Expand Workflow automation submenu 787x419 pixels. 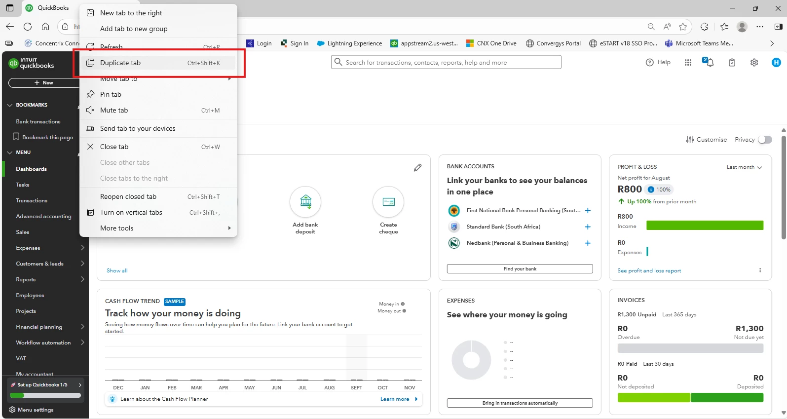click(x=82, y=343)
